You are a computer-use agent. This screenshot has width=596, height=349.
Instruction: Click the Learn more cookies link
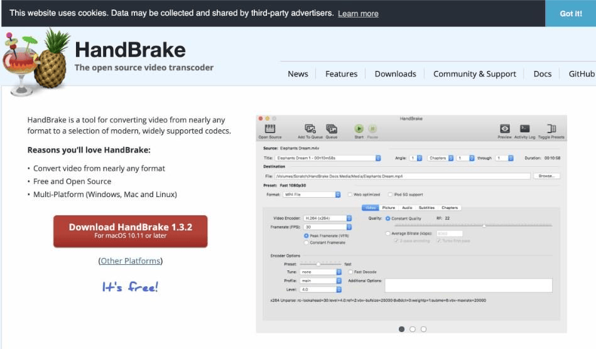point(358,14)
